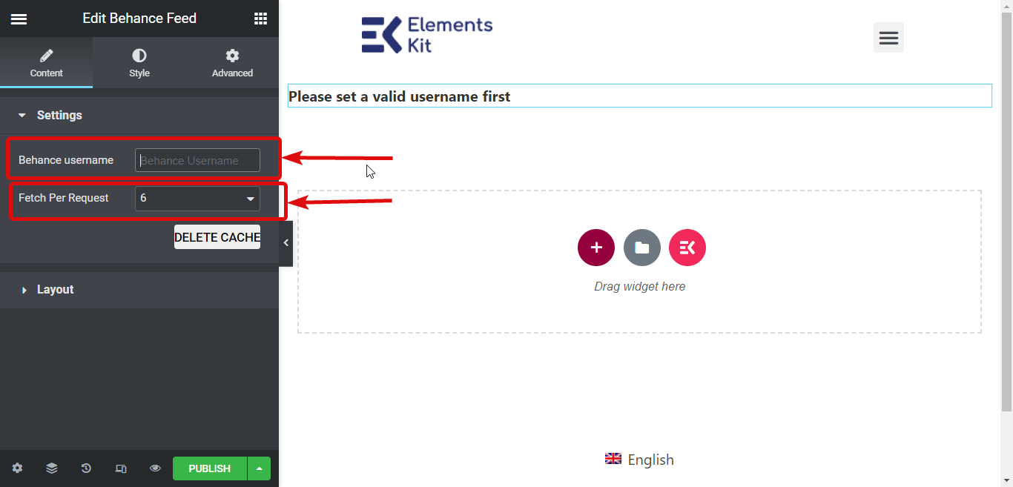Collapse the editor panel with side arrow

coord(286,242)
